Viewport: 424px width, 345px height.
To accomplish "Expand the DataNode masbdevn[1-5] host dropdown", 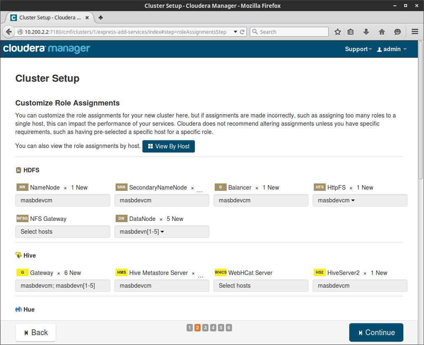I will [162, 232].
